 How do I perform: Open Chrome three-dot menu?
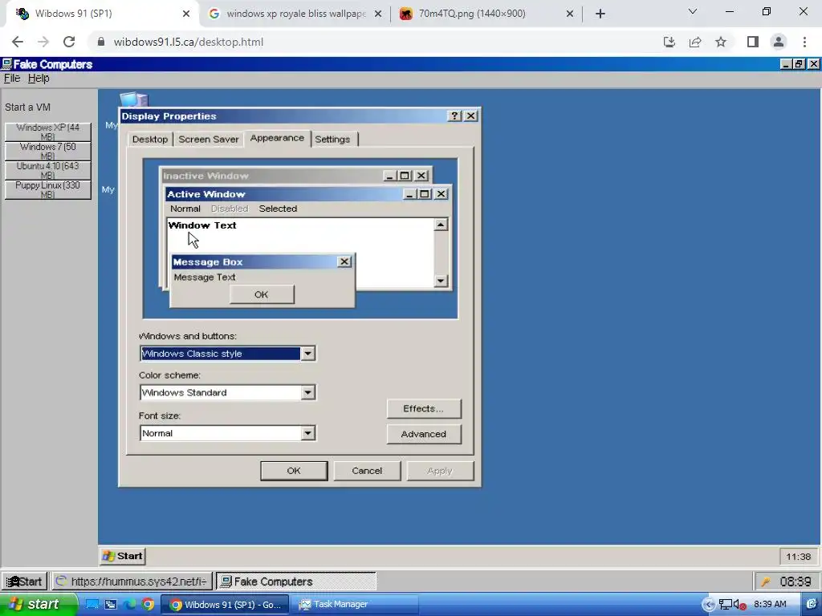click(x=804, y=42)
